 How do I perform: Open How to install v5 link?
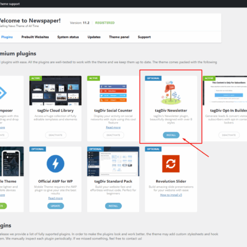[x=171, y=195]
